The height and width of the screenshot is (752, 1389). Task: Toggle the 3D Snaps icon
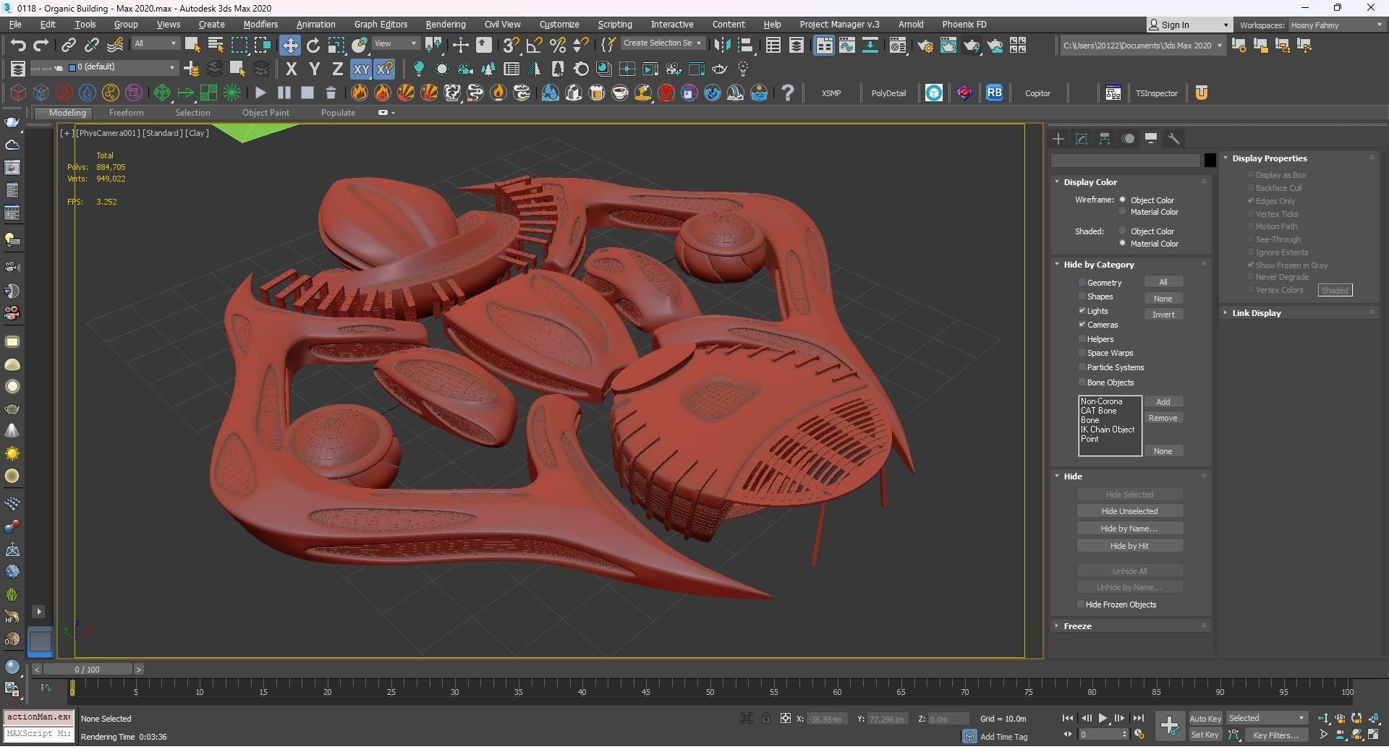click(x=511, y=45)
